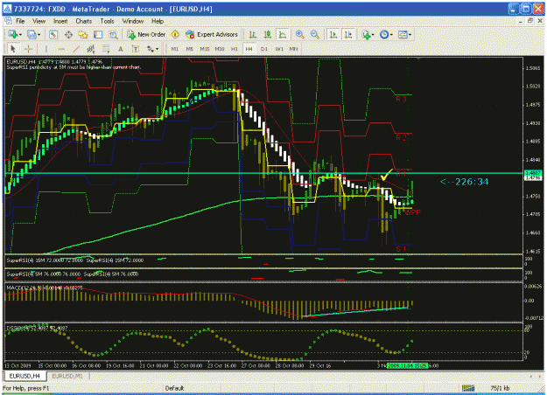Choose the trendline drawing tool
This screenshot has height=395, width=547.
click(76, 49)
